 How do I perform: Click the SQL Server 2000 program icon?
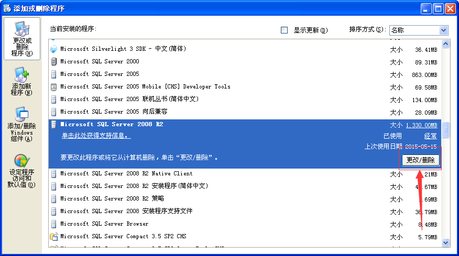[53, 61]
